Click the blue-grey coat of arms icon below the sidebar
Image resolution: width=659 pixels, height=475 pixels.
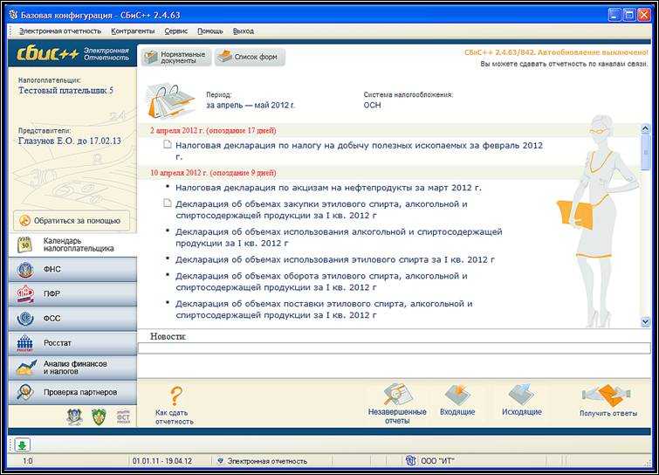point(75,417)
